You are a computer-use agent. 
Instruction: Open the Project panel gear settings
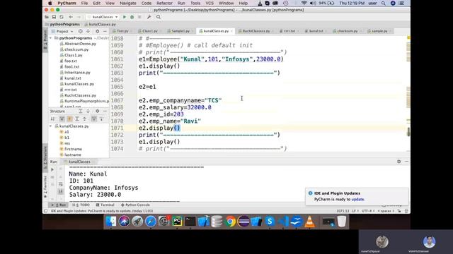click(x=98, y=31)
